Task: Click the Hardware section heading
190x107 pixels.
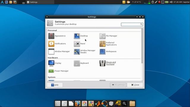Action: click(x=53, y=58)
